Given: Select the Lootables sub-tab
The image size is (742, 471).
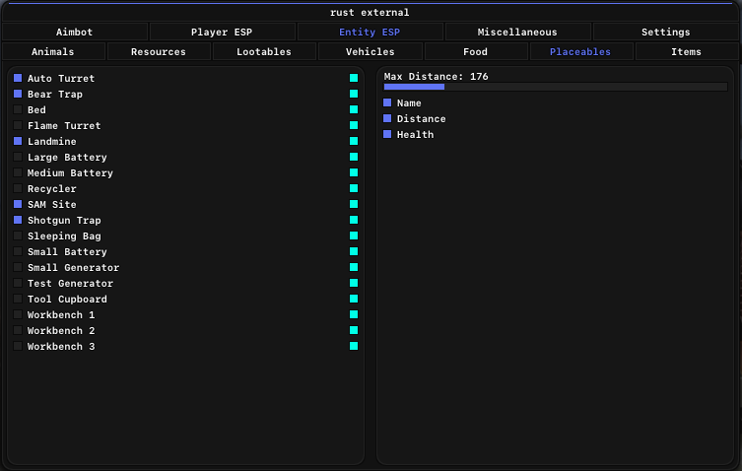Looking at the screenshot, I should point(264,51).
